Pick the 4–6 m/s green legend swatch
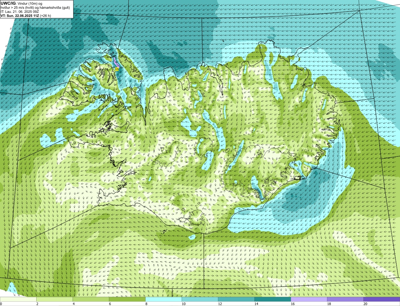The image size is (400, 306). coord(91,299)
